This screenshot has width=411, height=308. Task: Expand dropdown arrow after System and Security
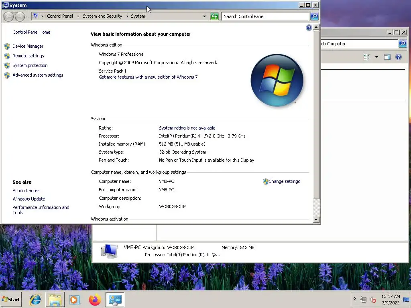(127, 16)
